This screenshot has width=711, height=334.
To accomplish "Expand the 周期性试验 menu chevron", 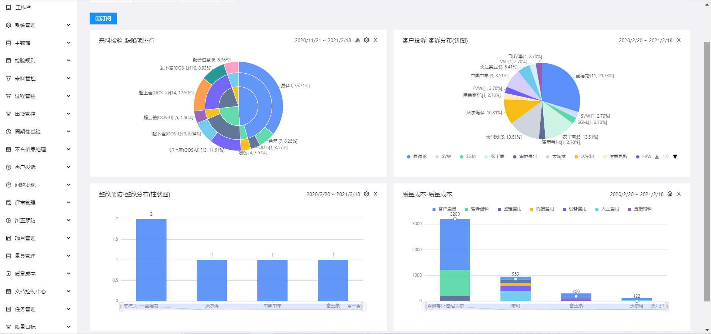I will pyautogui.click(x=69, y=132).
